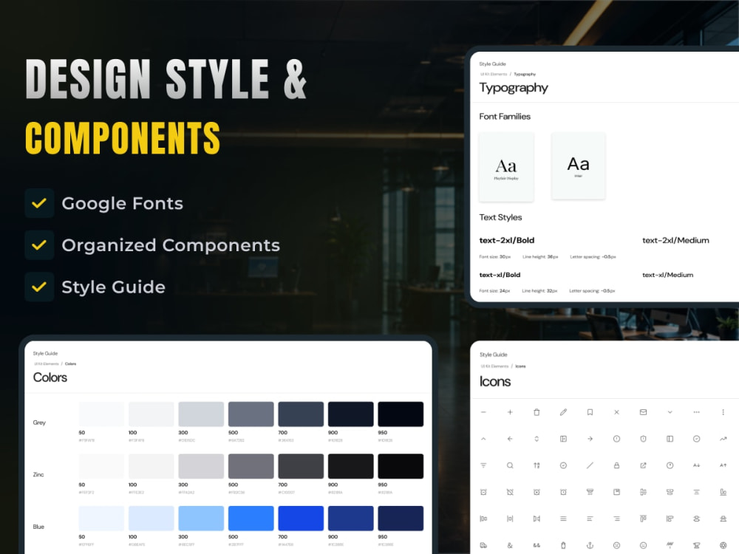Pick the Blue 700 color swatch
This screenshot has height=554, width=739.
[x=301, y=519]
